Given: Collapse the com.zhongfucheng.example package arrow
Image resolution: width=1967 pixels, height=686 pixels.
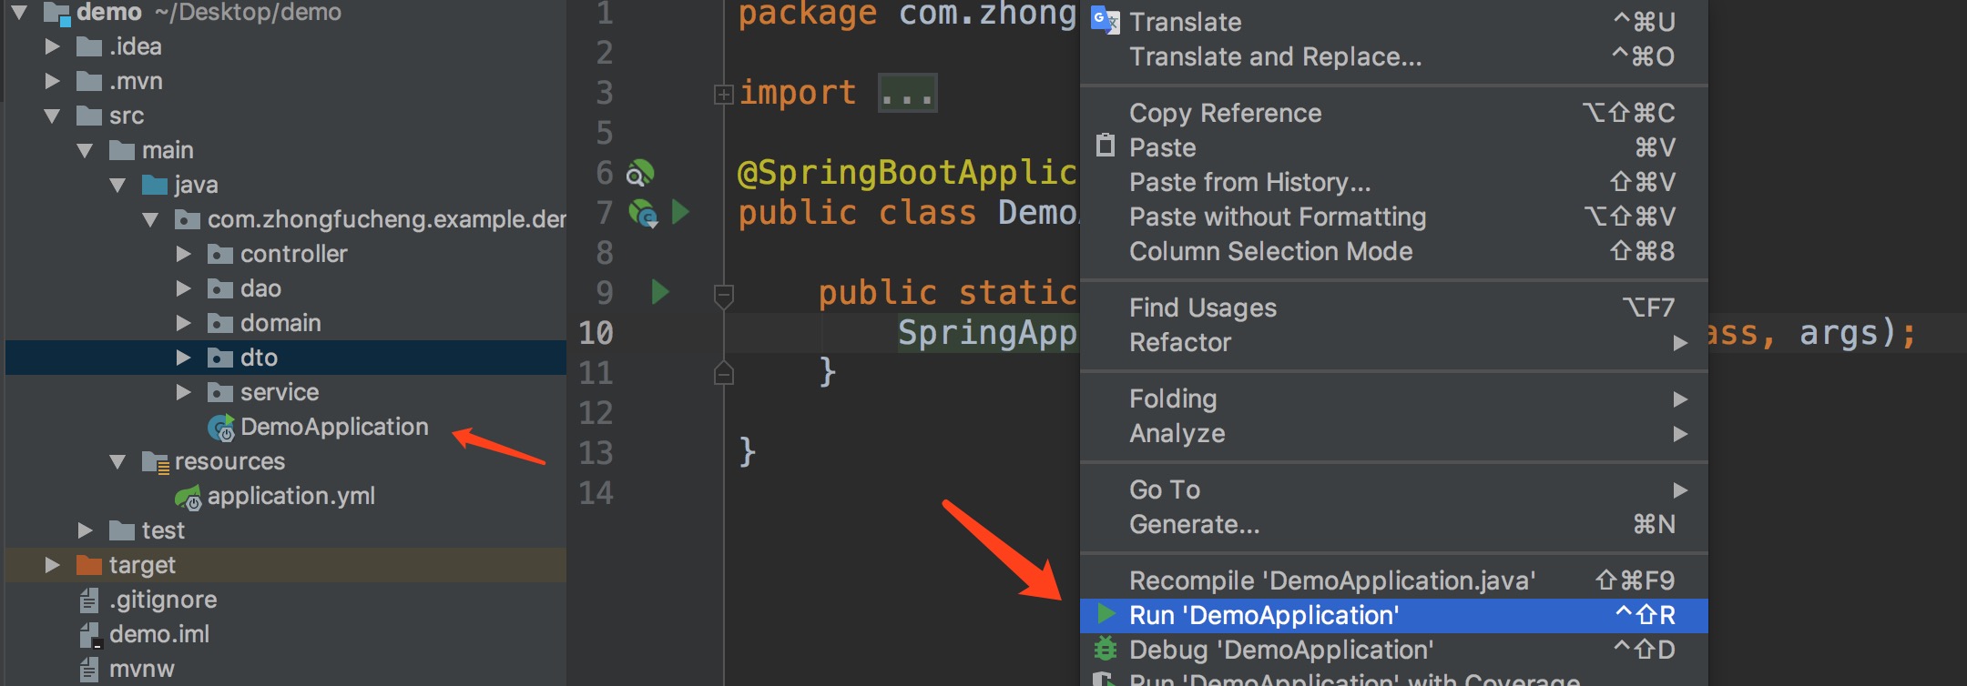Looking at the screenshot, I should tap(150, 219).
